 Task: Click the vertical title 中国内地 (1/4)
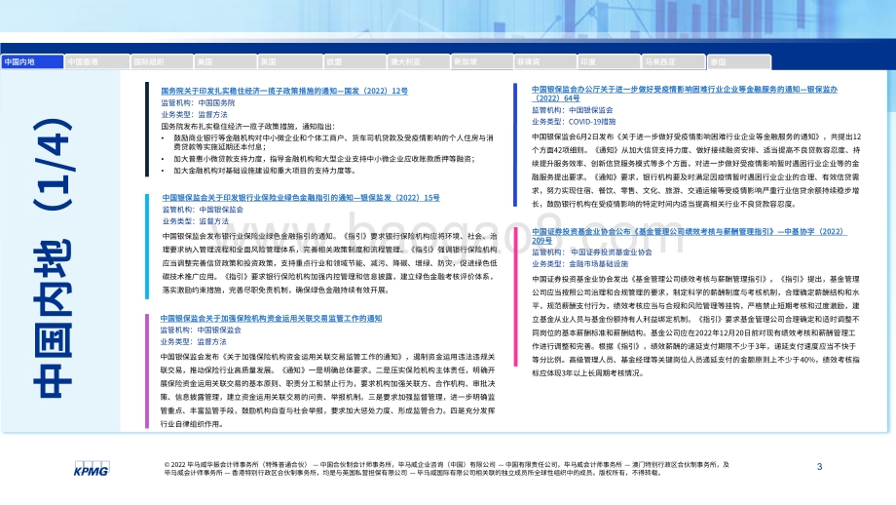pyautogui.click(x=53, y=257)
